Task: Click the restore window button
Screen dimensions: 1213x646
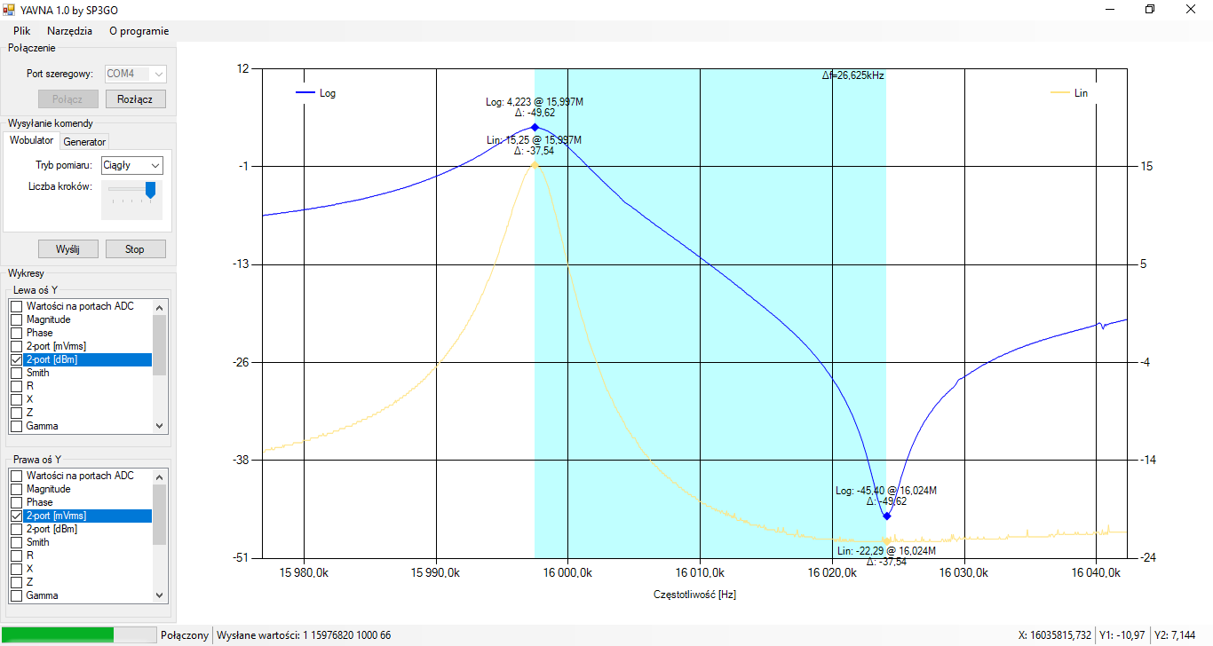Action: tap(1150, 9)
